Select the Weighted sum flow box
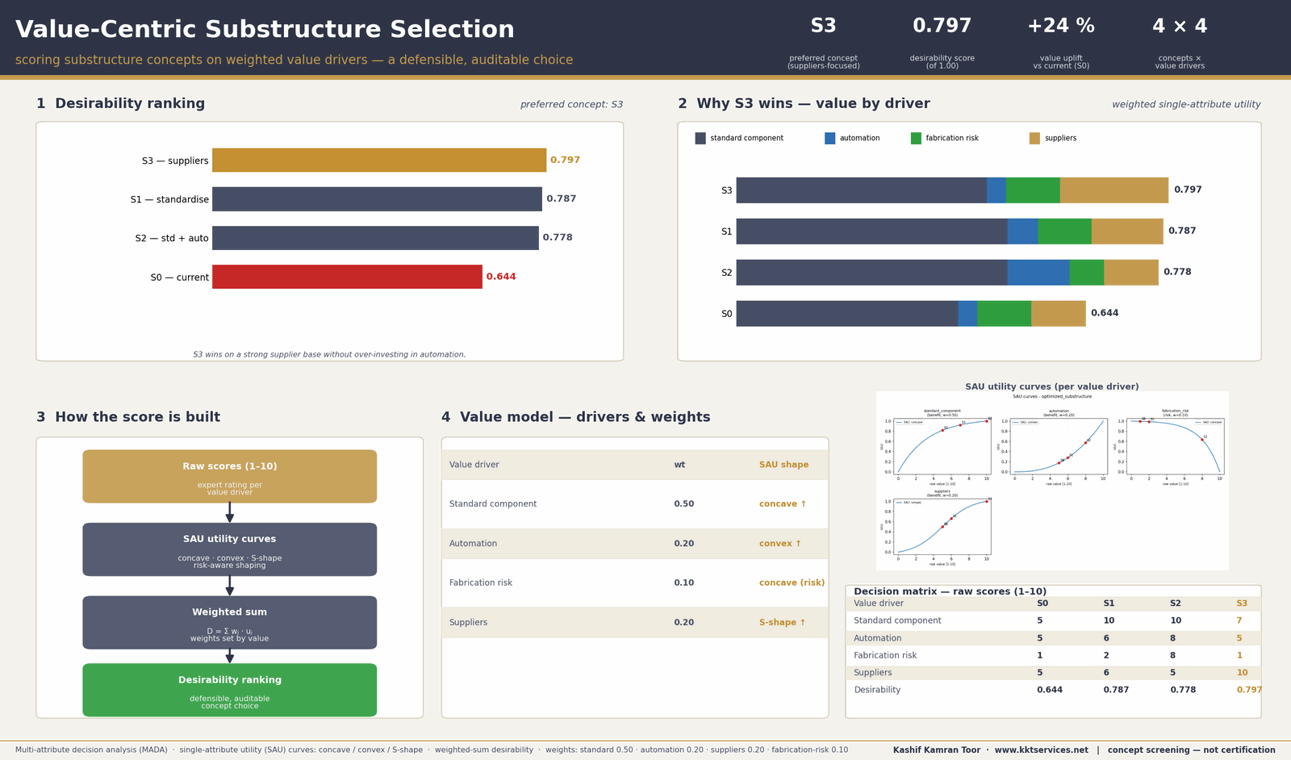The image size is (1291, 760). click(229, 622)
